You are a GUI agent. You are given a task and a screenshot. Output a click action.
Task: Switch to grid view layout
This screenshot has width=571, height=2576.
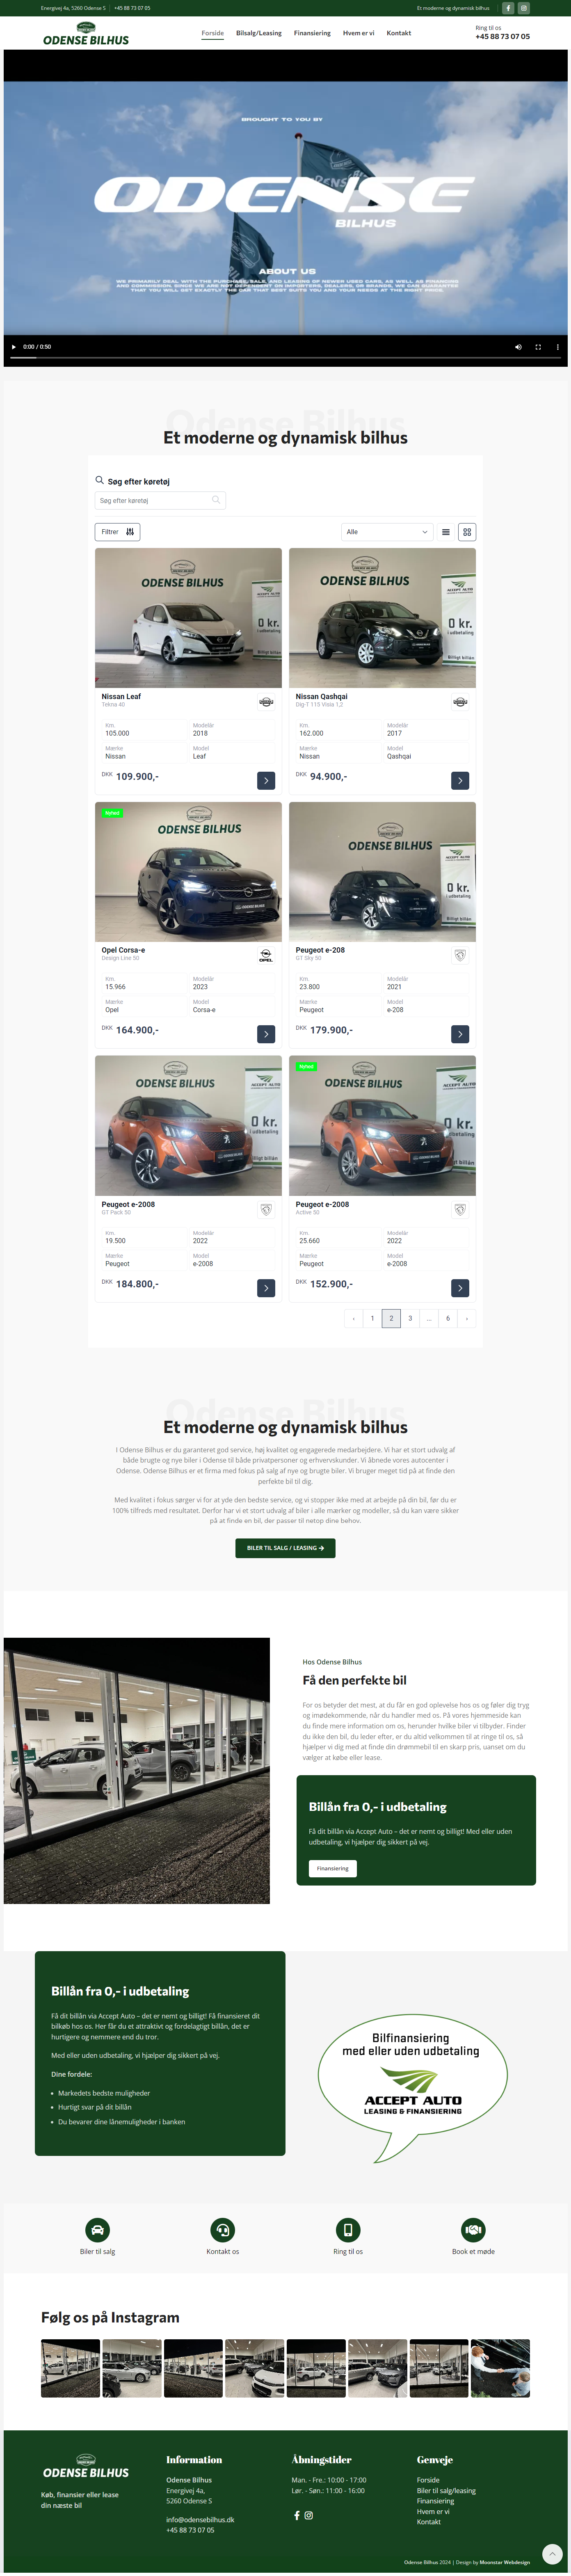click(467, 532)
